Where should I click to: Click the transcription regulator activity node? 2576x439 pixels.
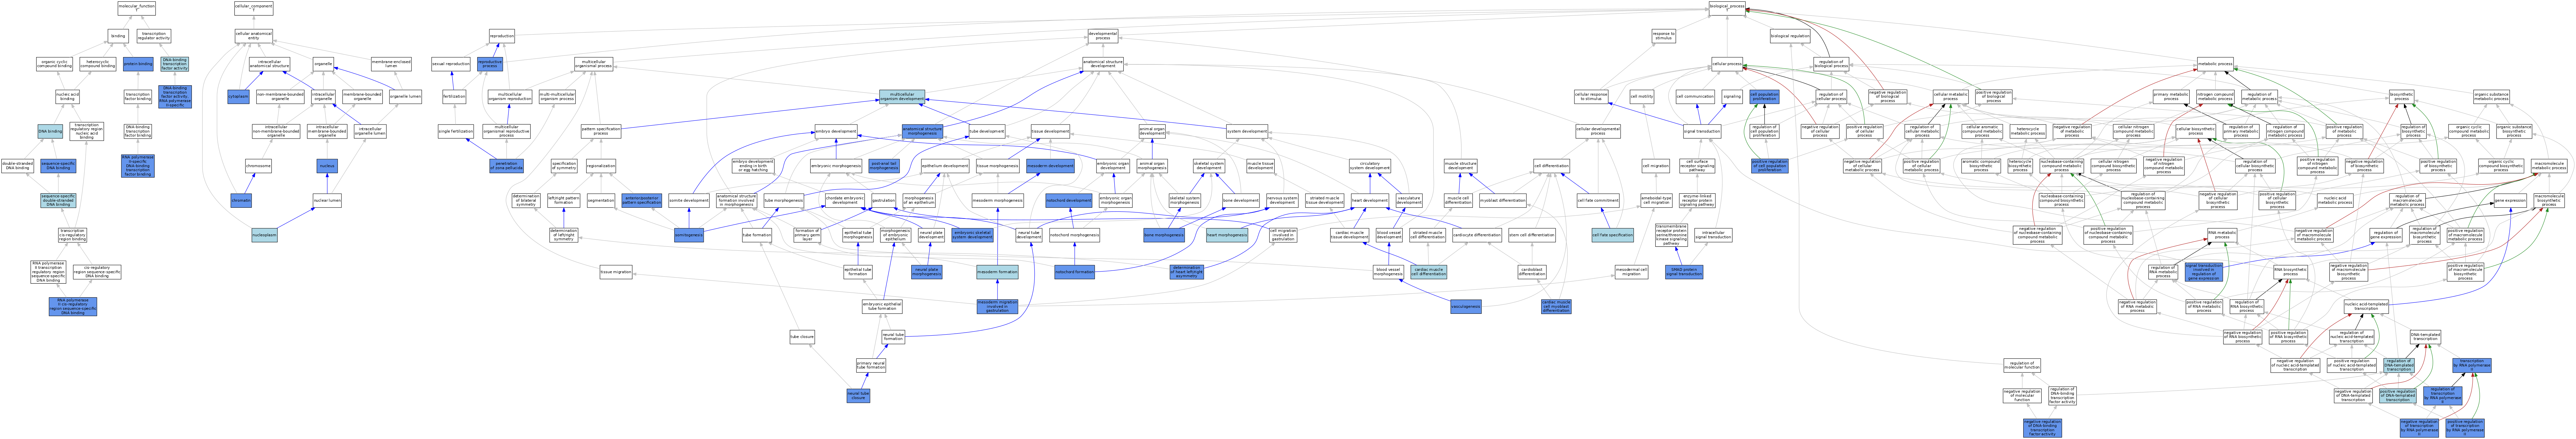[154, 36]
